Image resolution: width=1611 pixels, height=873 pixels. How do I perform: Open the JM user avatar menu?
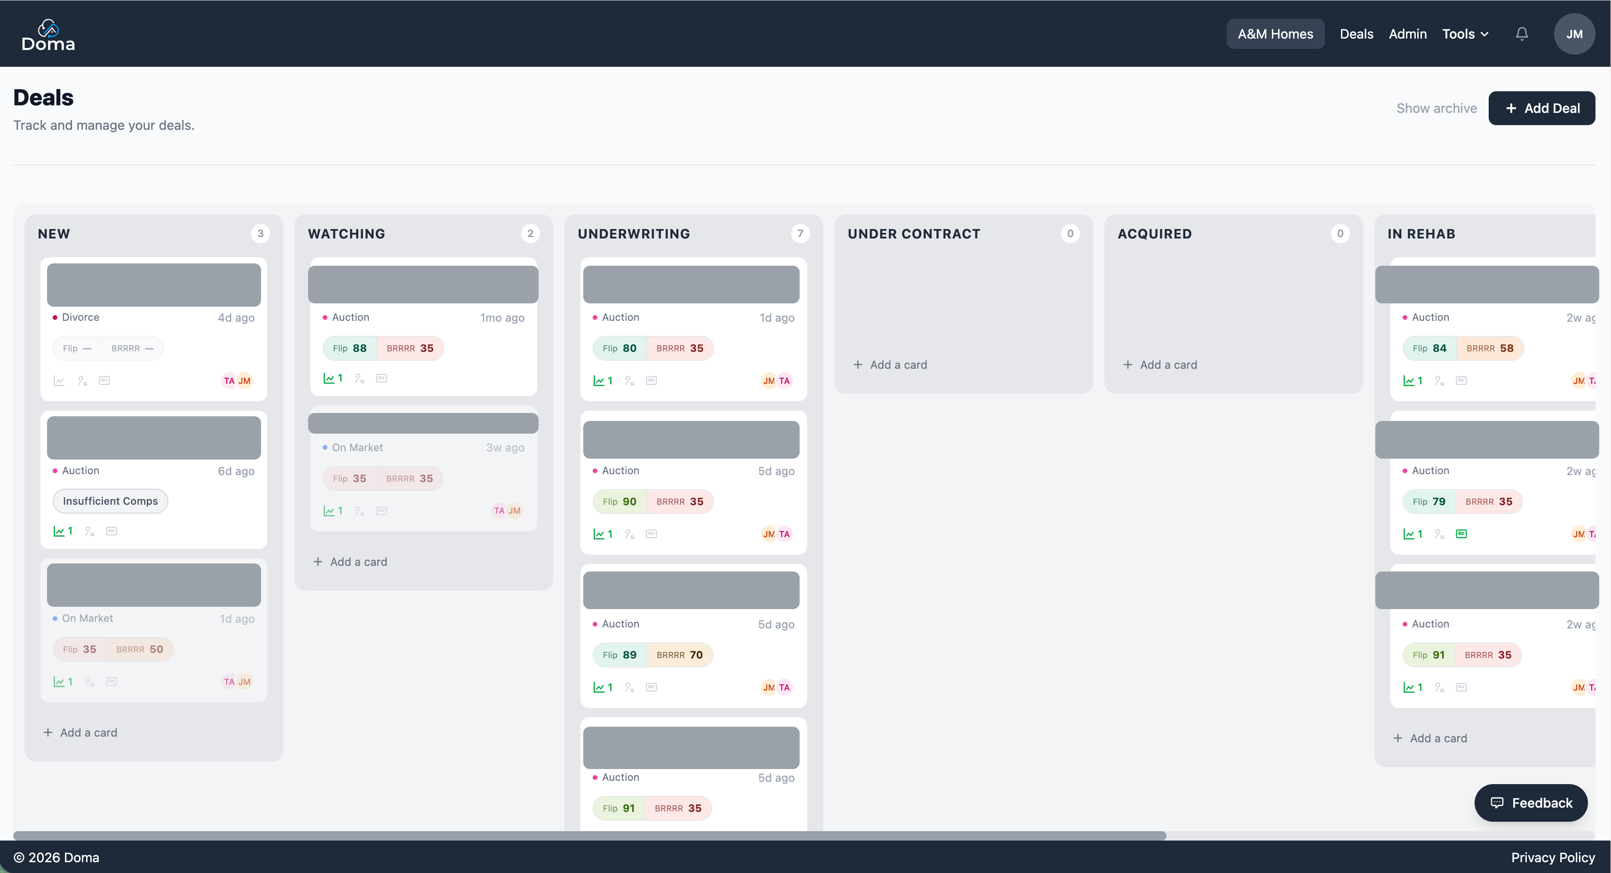(x=1573, y=34)
